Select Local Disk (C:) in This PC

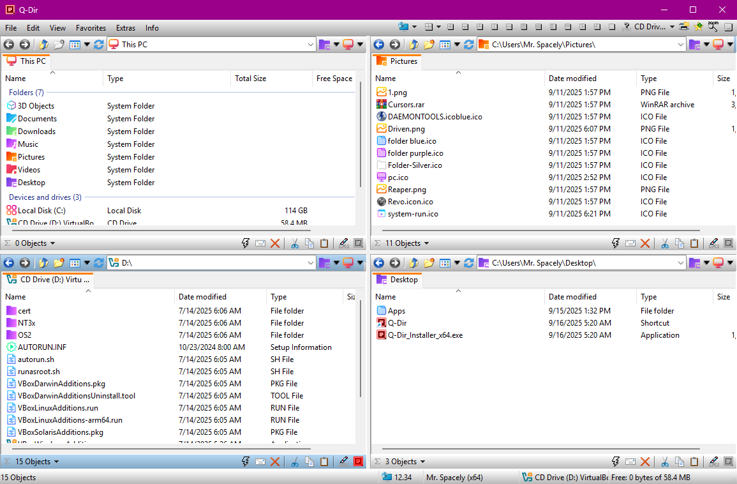pyautogui.click(x=41, y=210)
